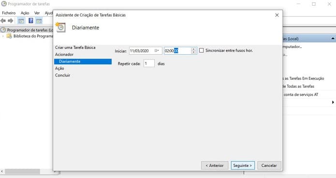Toggle Sincronizar entre fusos hor. checkbox
The image size is (336, 178).
[202, 50]
